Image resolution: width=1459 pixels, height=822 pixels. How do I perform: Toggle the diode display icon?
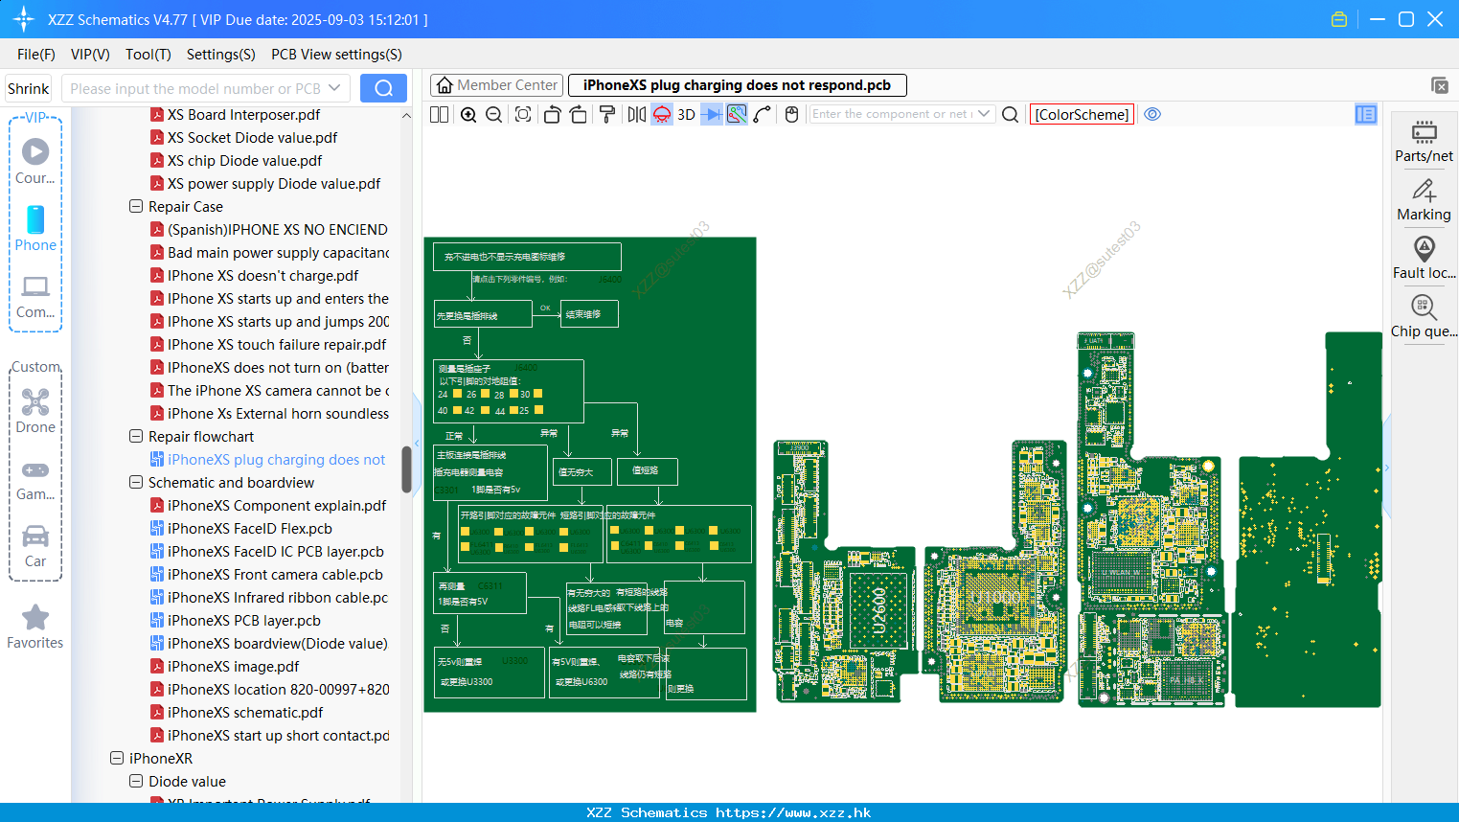pyautogui.click(x=712, y=114)
